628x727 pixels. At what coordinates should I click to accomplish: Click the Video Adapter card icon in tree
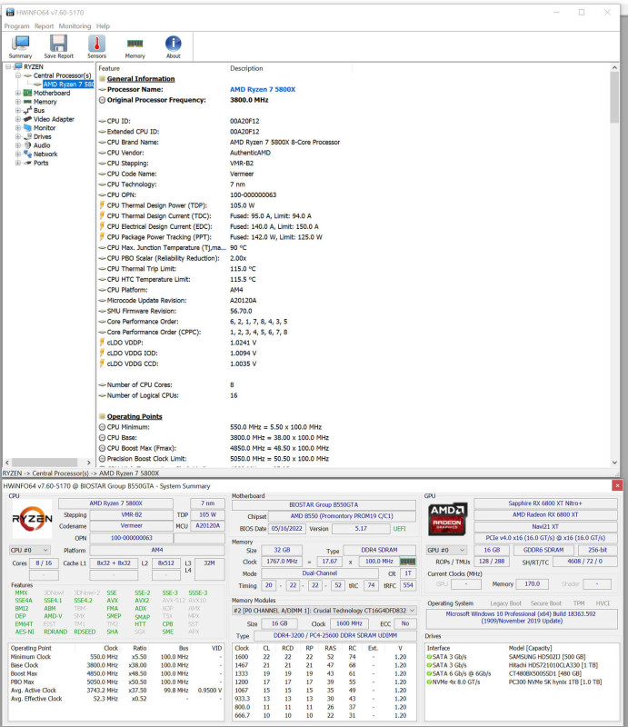click(x=27, y=119)
